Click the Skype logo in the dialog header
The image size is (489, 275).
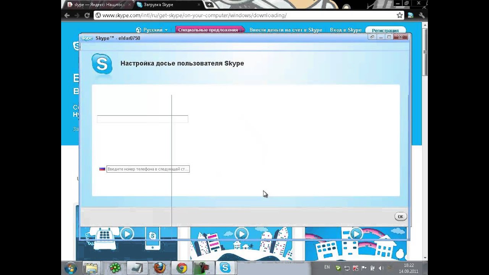coord(102,63)
